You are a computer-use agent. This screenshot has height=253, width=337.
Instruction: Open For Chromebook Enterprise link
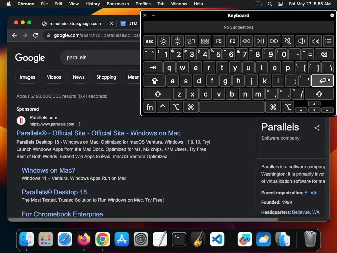[x=62, y=214]
